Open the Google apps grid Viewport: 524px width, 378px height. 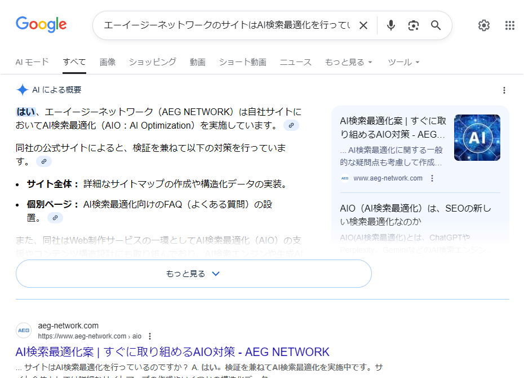click(510, 25)
